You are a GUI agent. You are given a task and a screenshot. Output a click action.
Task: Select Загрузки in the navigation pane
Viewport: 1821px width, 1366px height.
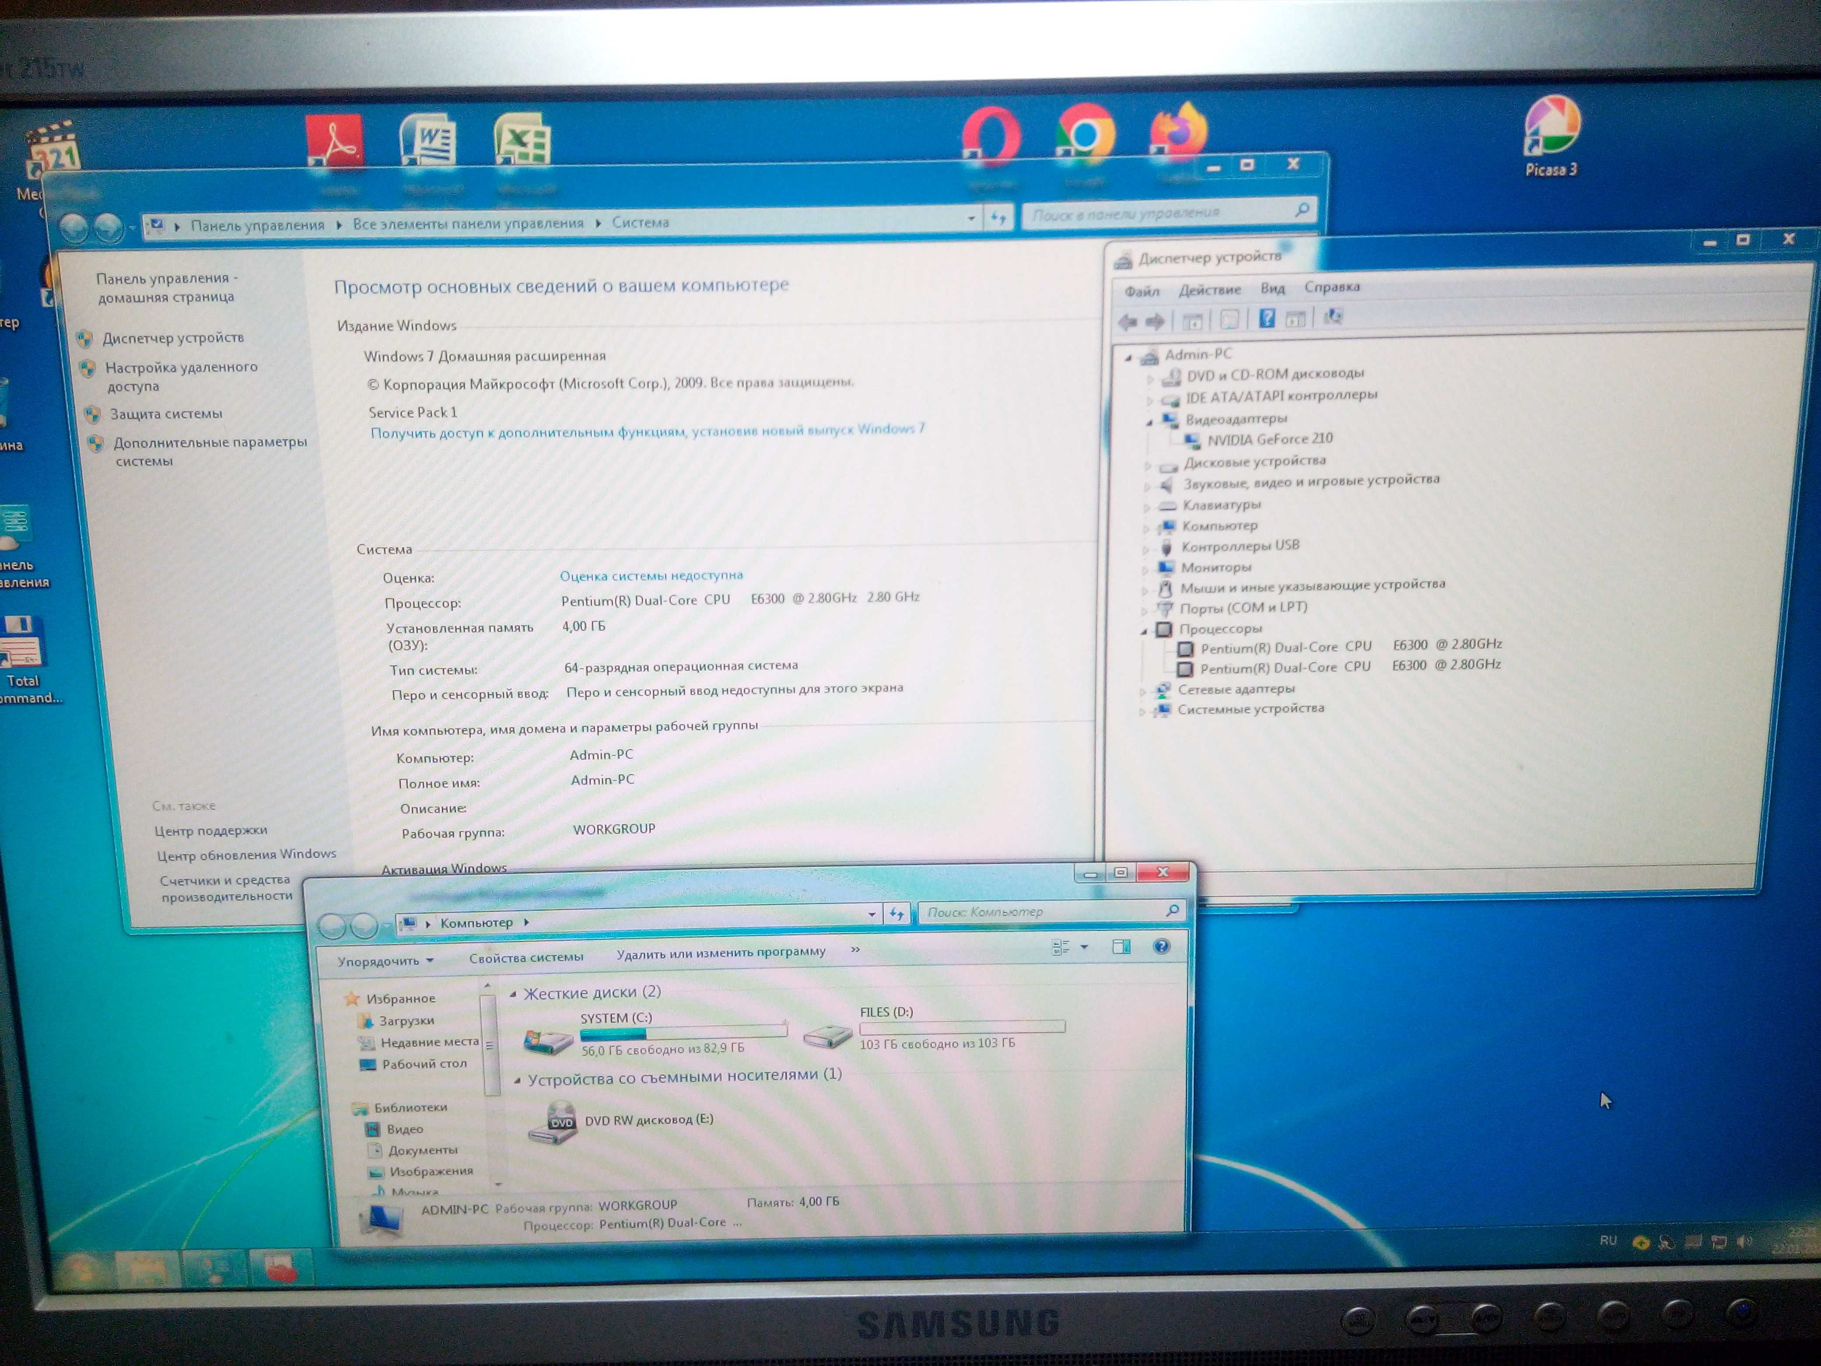point(406,1020)
